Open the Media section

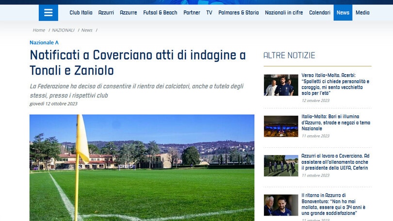point(362,13)
